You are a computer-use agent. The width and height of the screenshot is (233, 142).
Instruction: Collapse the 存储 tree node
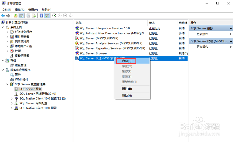pos(3,60)
